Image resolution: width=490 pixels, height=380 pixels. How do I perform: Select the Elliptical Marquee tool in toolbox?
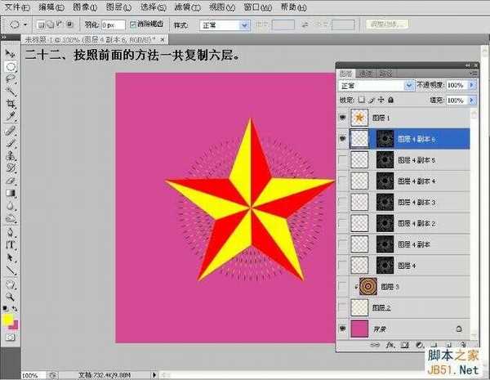tap(11, 66)
